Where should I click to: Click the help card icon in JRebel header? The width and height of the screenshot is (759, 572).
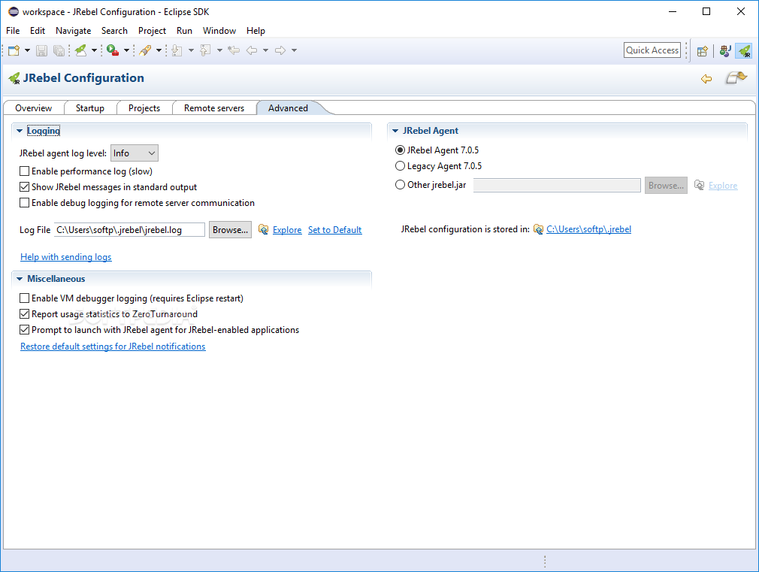click(x=736, y=77)
